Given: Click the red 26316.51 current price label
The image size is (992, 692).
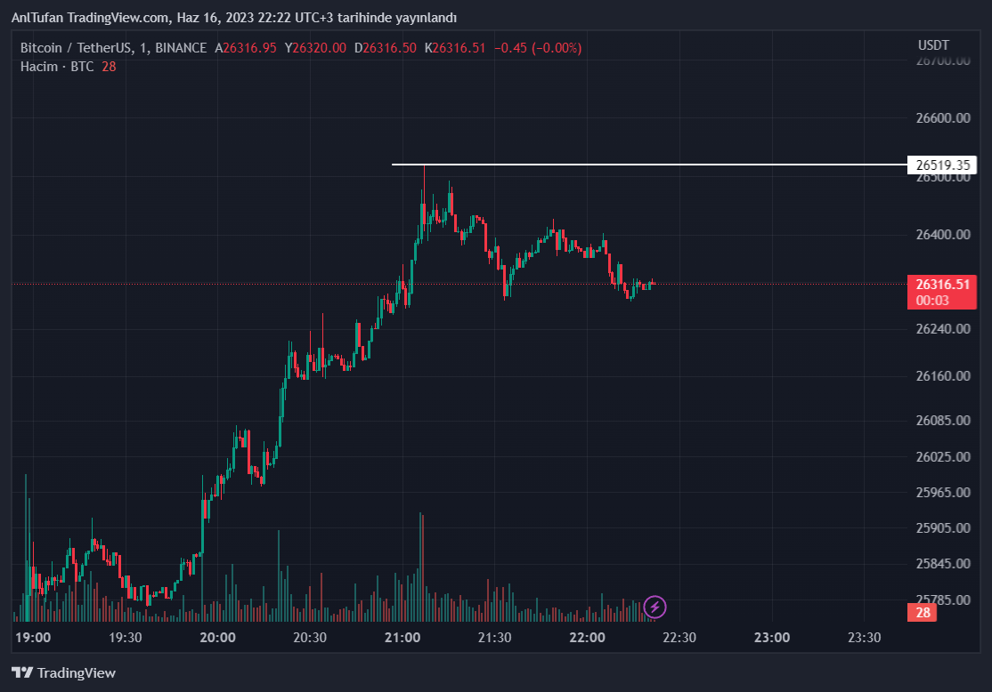Looking at the screenshot, I should pyautogui.click(x=941, y=285).
